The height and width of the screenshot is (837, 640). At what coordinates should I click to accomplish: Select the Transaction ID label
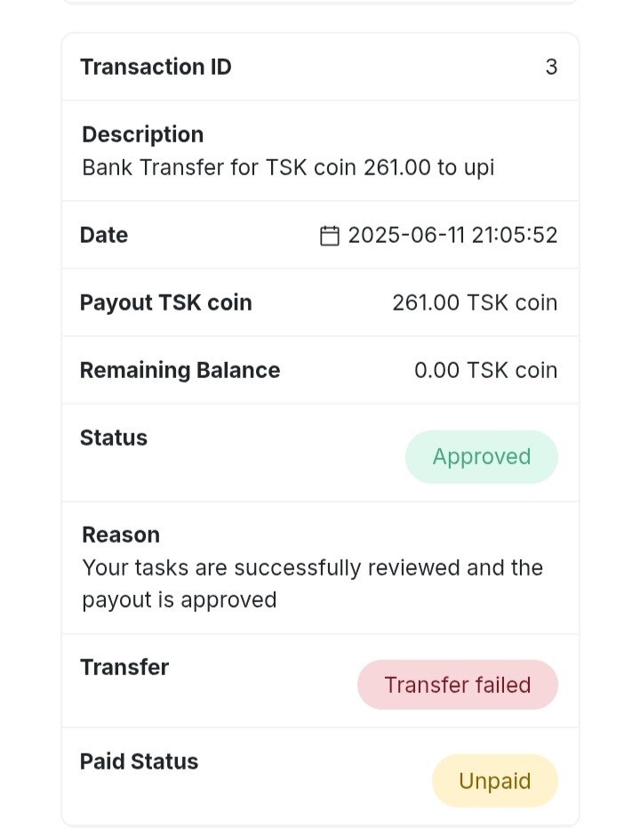click(x=156, y=68)
